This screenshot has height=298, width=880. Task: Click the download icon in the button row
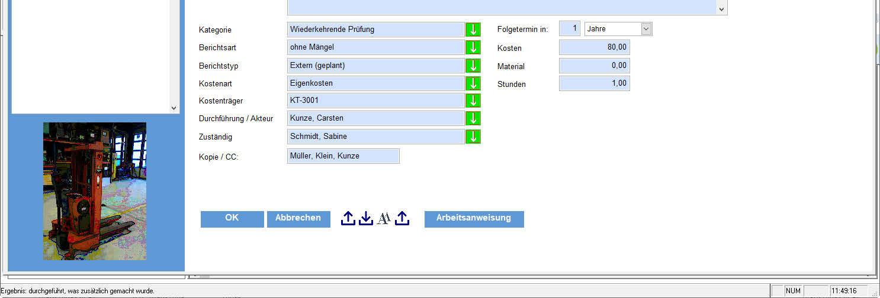(x=366, y=218)
